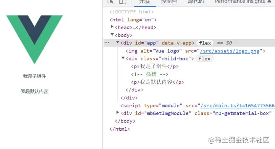Screen dimensions: 275x149
Task: Collapse the body element node
Action: point(112,34)
